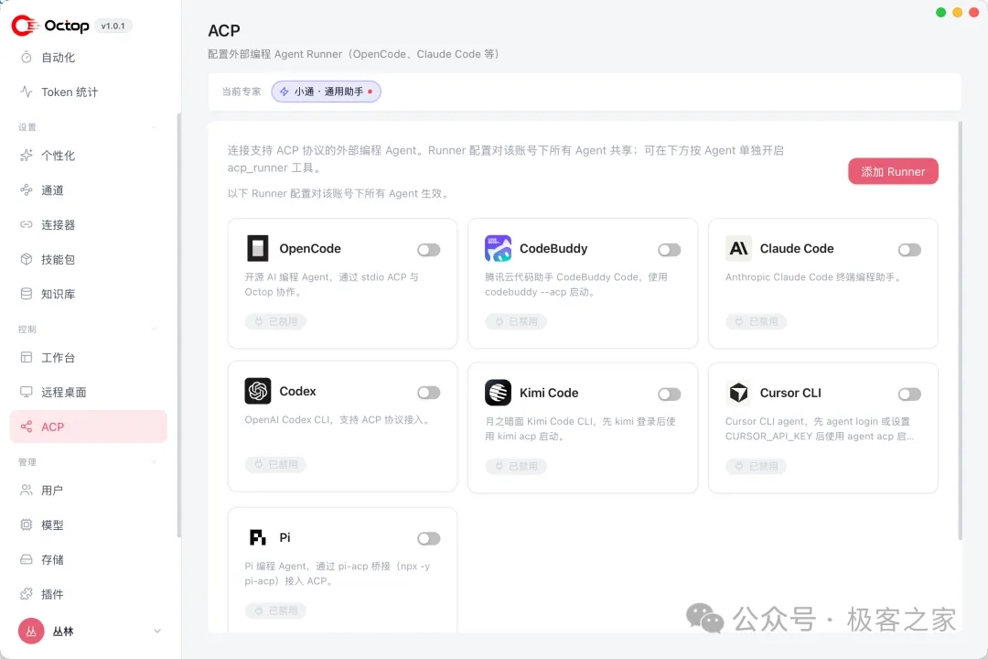
Task: Click 已禁用 status on Cursor CLI card
Action: (757, 467)
